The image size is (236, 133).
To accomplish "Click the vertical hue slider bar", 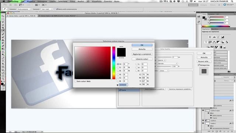I will click(114, 63).
